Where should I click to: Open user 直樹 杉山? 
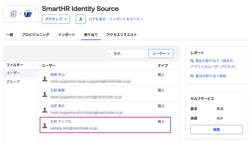(58, 74)
